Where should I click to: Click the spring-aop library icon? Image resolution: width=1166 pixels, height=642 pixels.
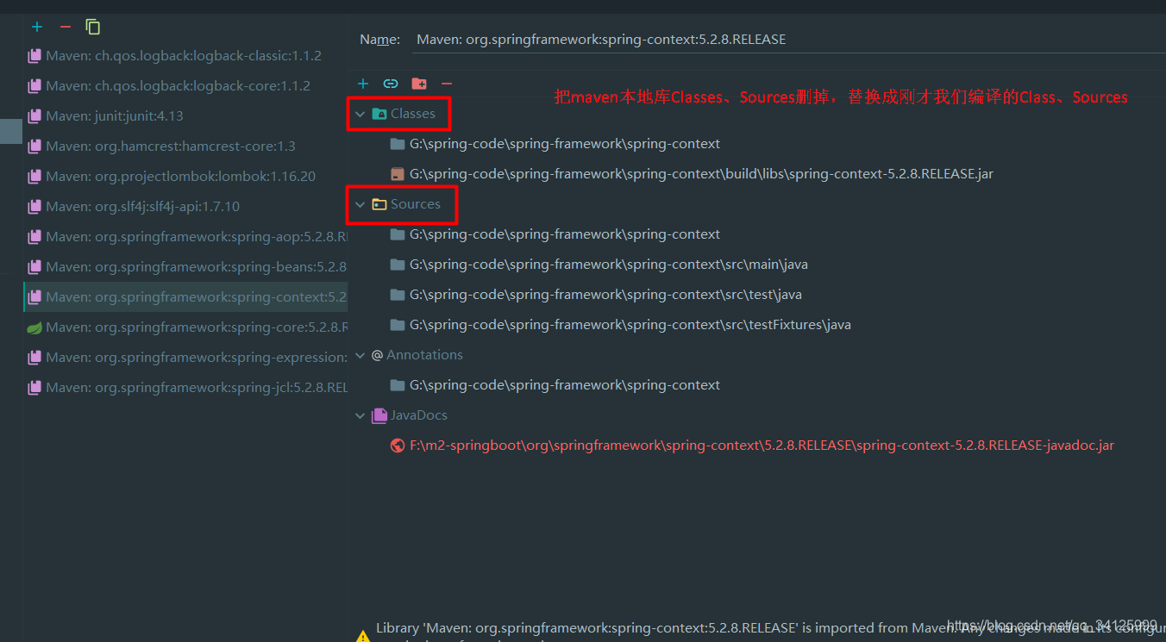[34, 236]
